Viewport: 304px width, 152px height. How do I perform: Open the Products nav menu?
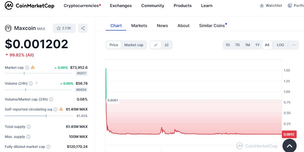183,6
